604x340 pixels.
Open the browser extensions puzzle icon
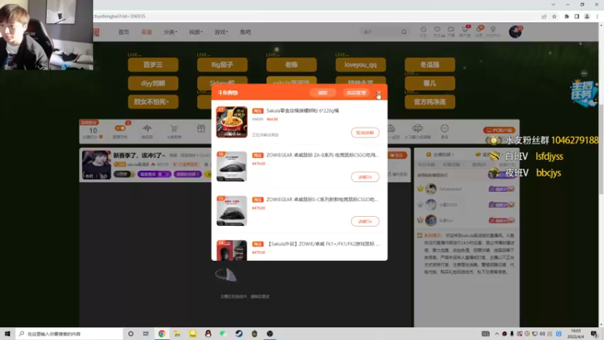[x=567, y=16]
